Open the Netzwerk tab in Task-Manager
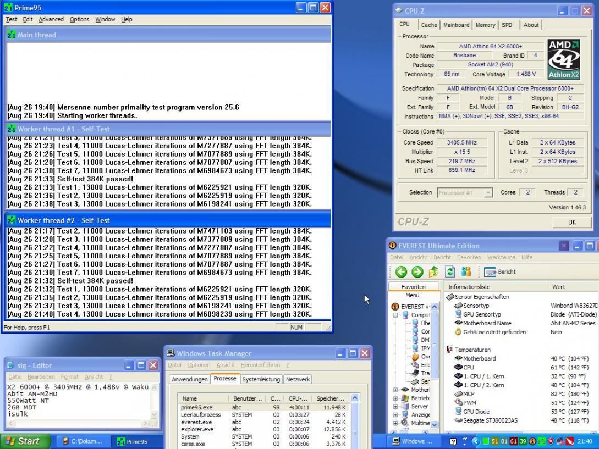The width and height of the screenshot is (599, 449). (x=298, y=379)
